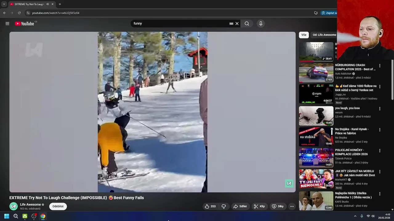
Task: Select the Vše filter chip
Action: tap(304, 35)
